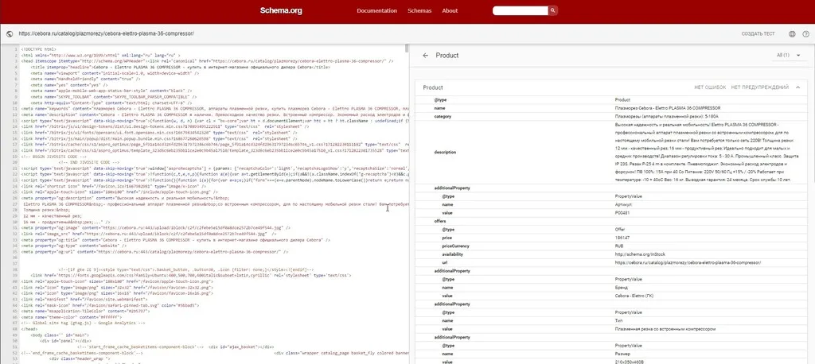Click the Плазморезы category value

point(666,116)
